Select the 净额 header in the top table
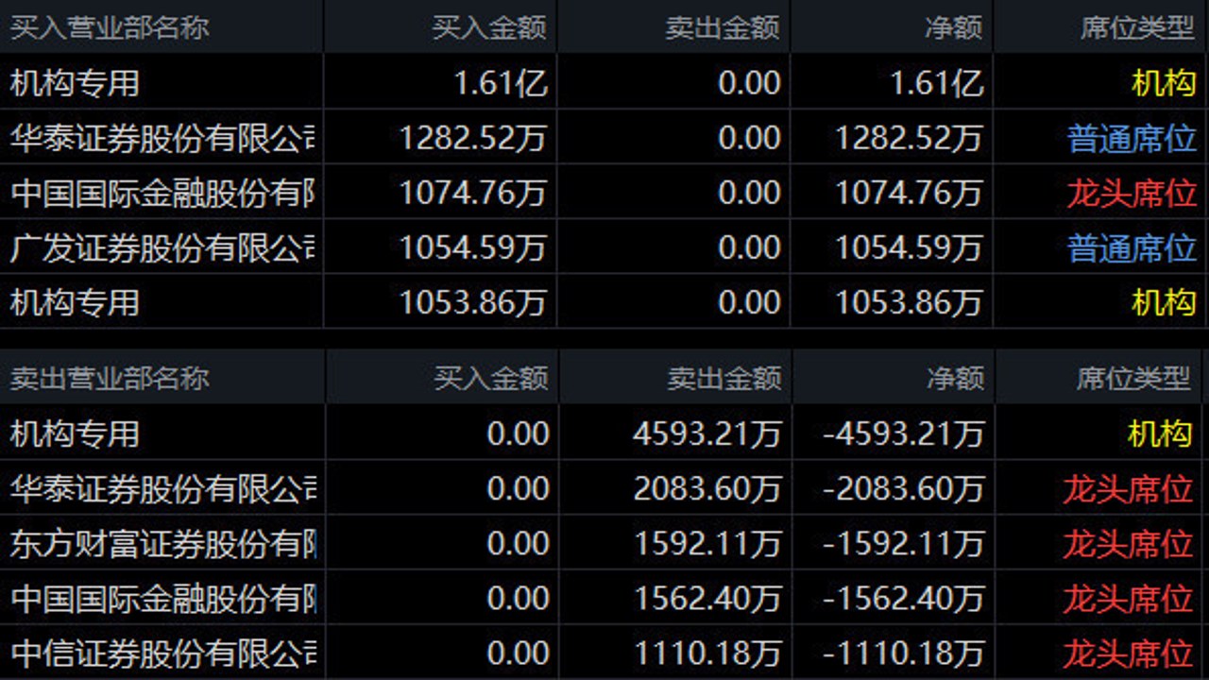The image size is (1209, 680). [954, 27]
